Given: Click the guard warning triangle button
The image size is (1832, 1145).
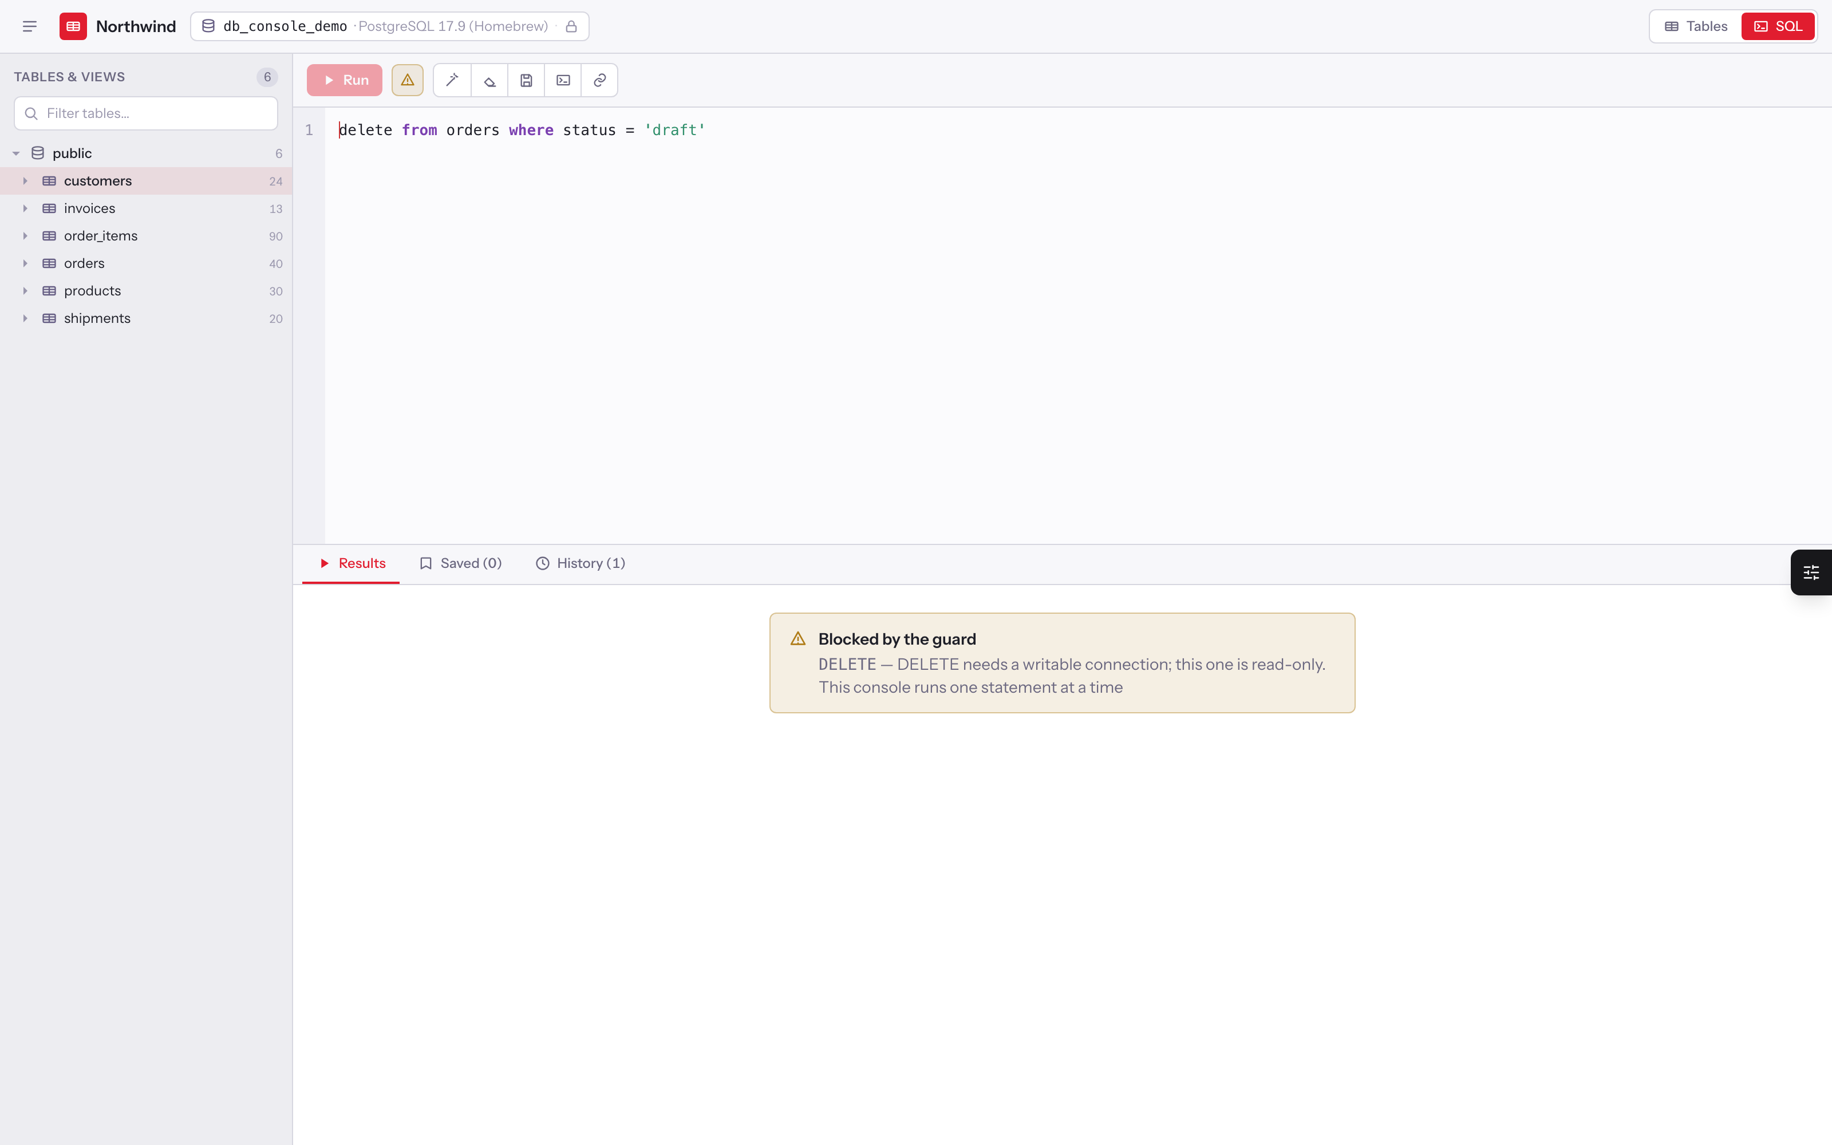Looking at the screenshot, I should (407, 80).
